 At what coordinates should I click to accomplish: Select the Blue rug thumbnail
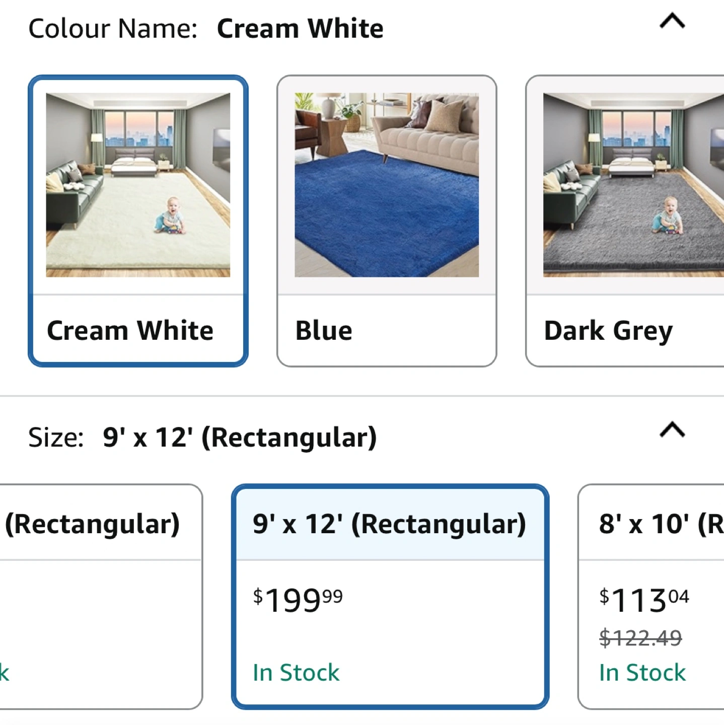coord(386,185)
